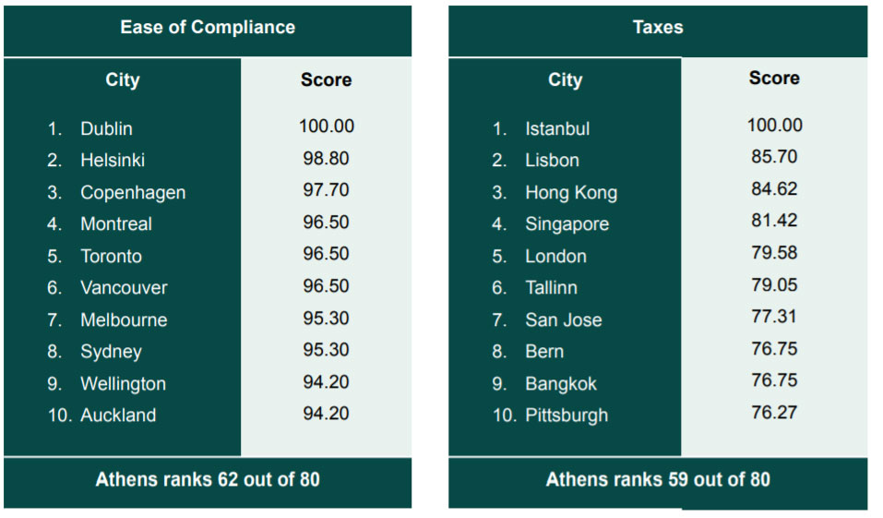
Task: Select Athens ranks 59 out of 80 footer
Action: pos(658,479)
